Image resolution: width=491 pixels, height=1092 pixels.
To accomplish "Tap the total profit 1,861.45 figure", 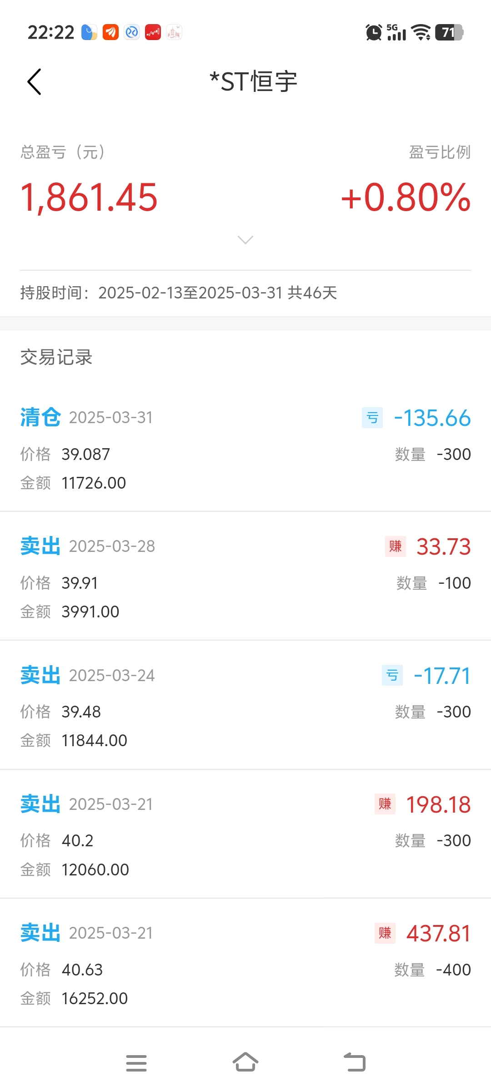I will click(x=89, y=197).
